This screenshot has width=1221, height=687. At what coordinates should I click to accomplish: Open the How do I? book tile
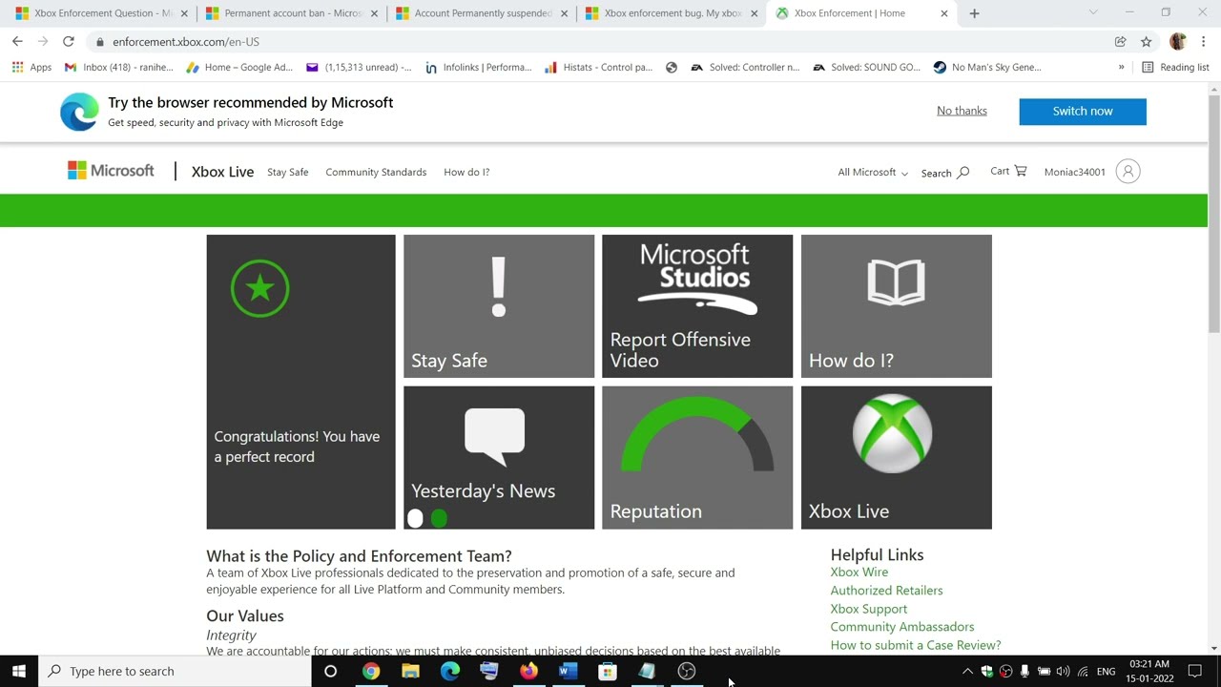tap(897, 306)
